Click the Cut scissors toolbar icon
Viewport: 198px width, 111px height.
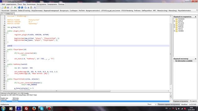point(28,7)
